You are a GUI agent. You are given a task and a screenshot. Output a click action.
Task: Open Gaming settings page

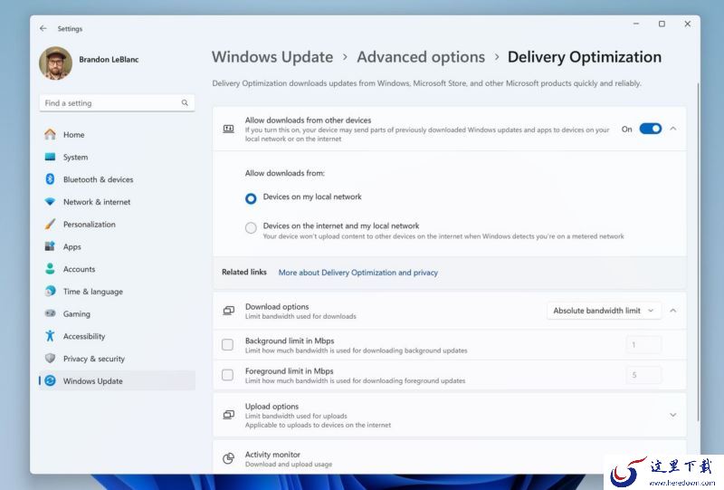click(118, 313)
